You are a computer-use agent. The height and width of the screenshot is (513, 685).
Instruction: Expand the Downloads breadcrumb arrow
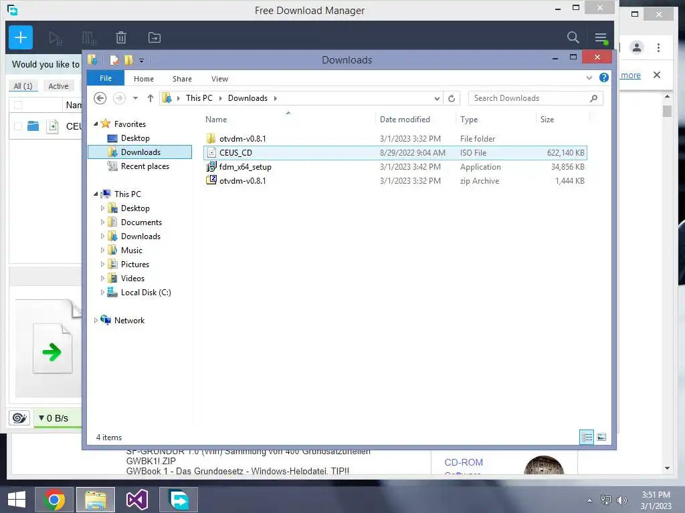point(275,98)
